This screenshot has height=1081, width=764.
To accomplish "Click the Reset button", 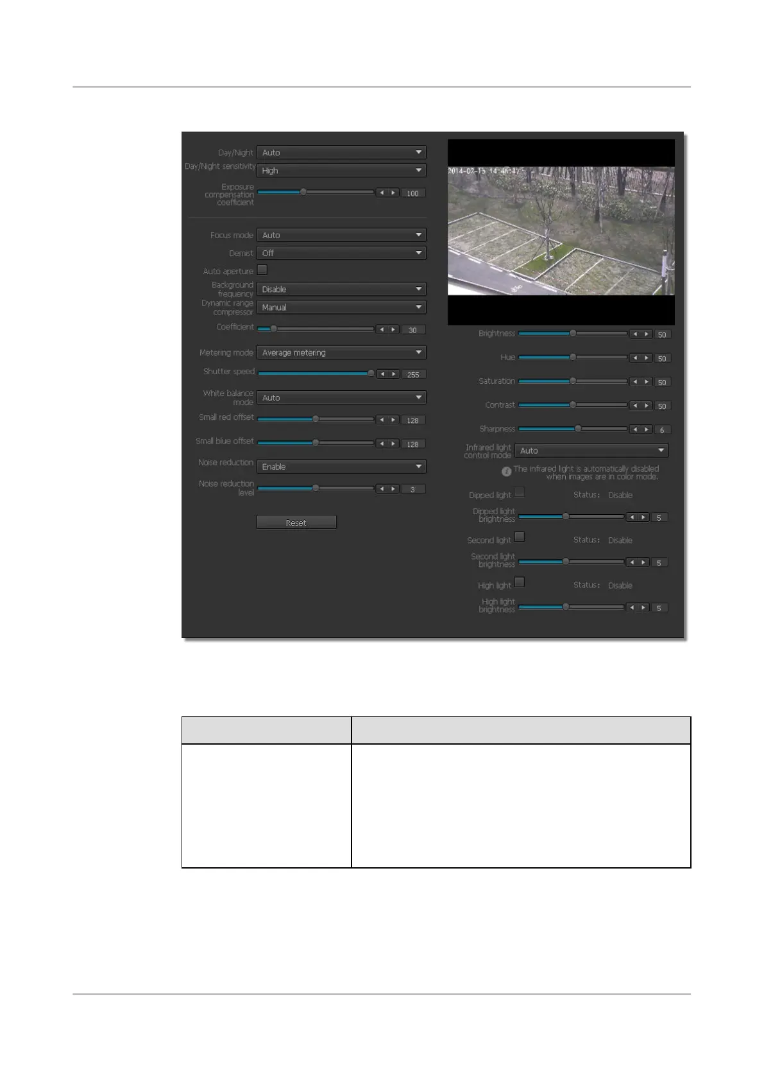I will tap(296, 523).
